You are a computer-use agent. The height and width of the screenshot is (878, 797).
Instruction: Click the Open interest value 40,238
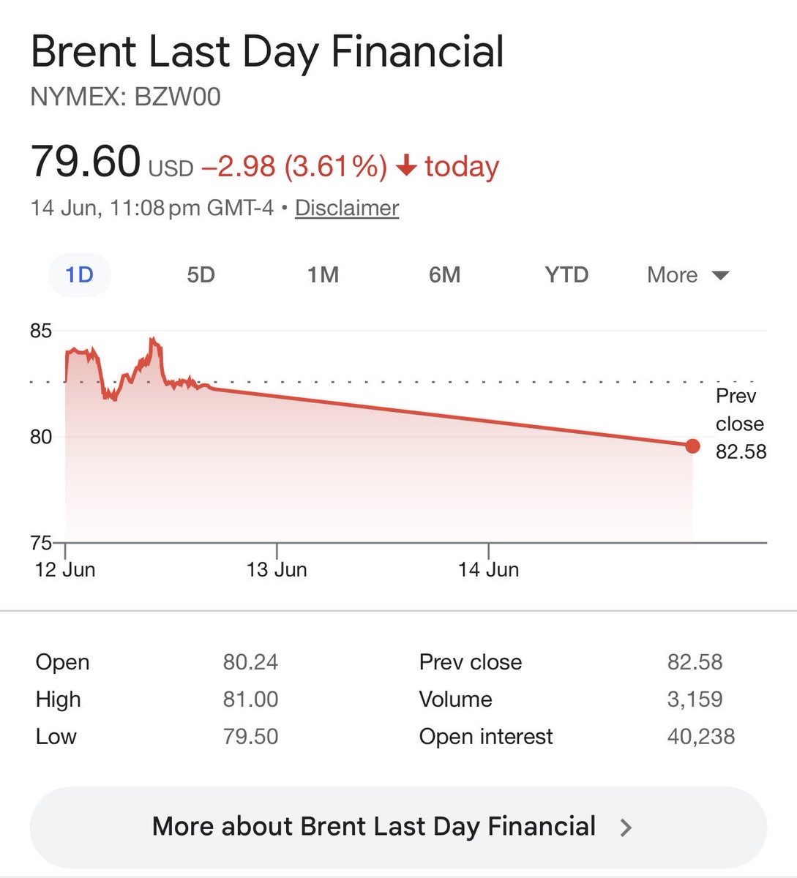point(701,736)
